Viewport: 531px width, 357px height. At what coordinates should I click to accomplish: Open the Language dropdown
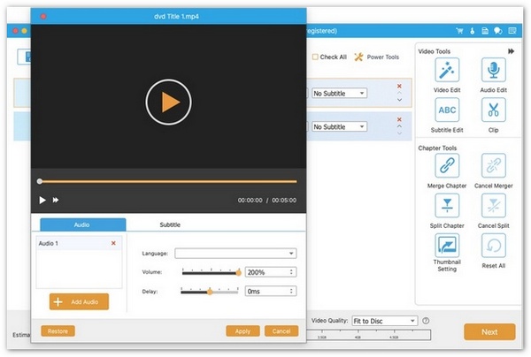tap(235, 254)
